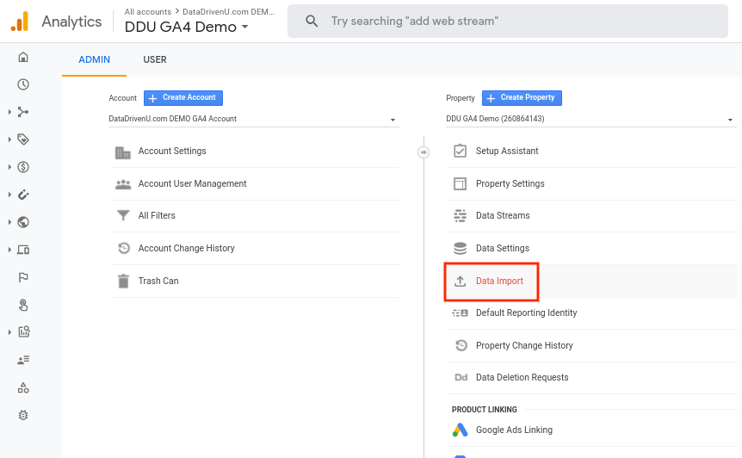Expand the Acquisition sidebar section arrow

[x=9, y=112]
